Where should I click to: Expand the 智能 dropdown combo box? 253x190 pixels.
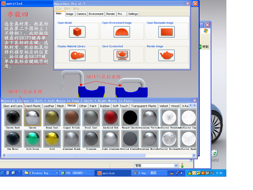click(x=176, y=165)
